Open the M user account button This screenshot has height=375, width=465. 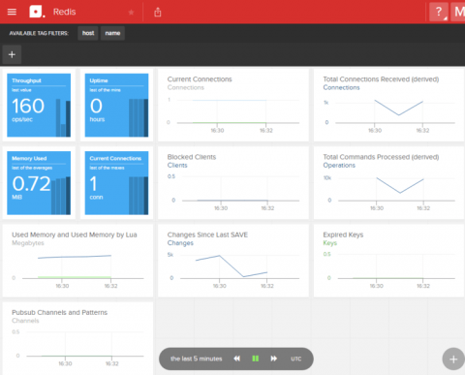pos(458,12)
